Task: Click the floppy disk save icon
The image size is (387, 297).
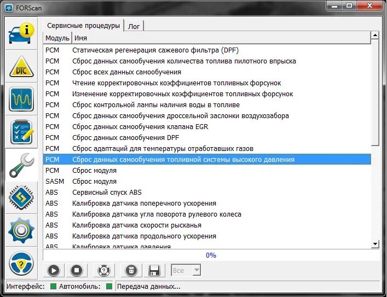Action: tap(154, 270)
